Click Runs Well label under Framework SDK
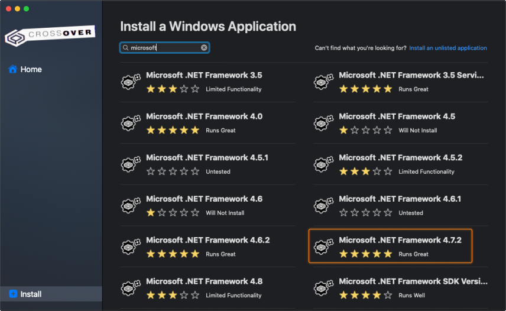 pos(411,296)
